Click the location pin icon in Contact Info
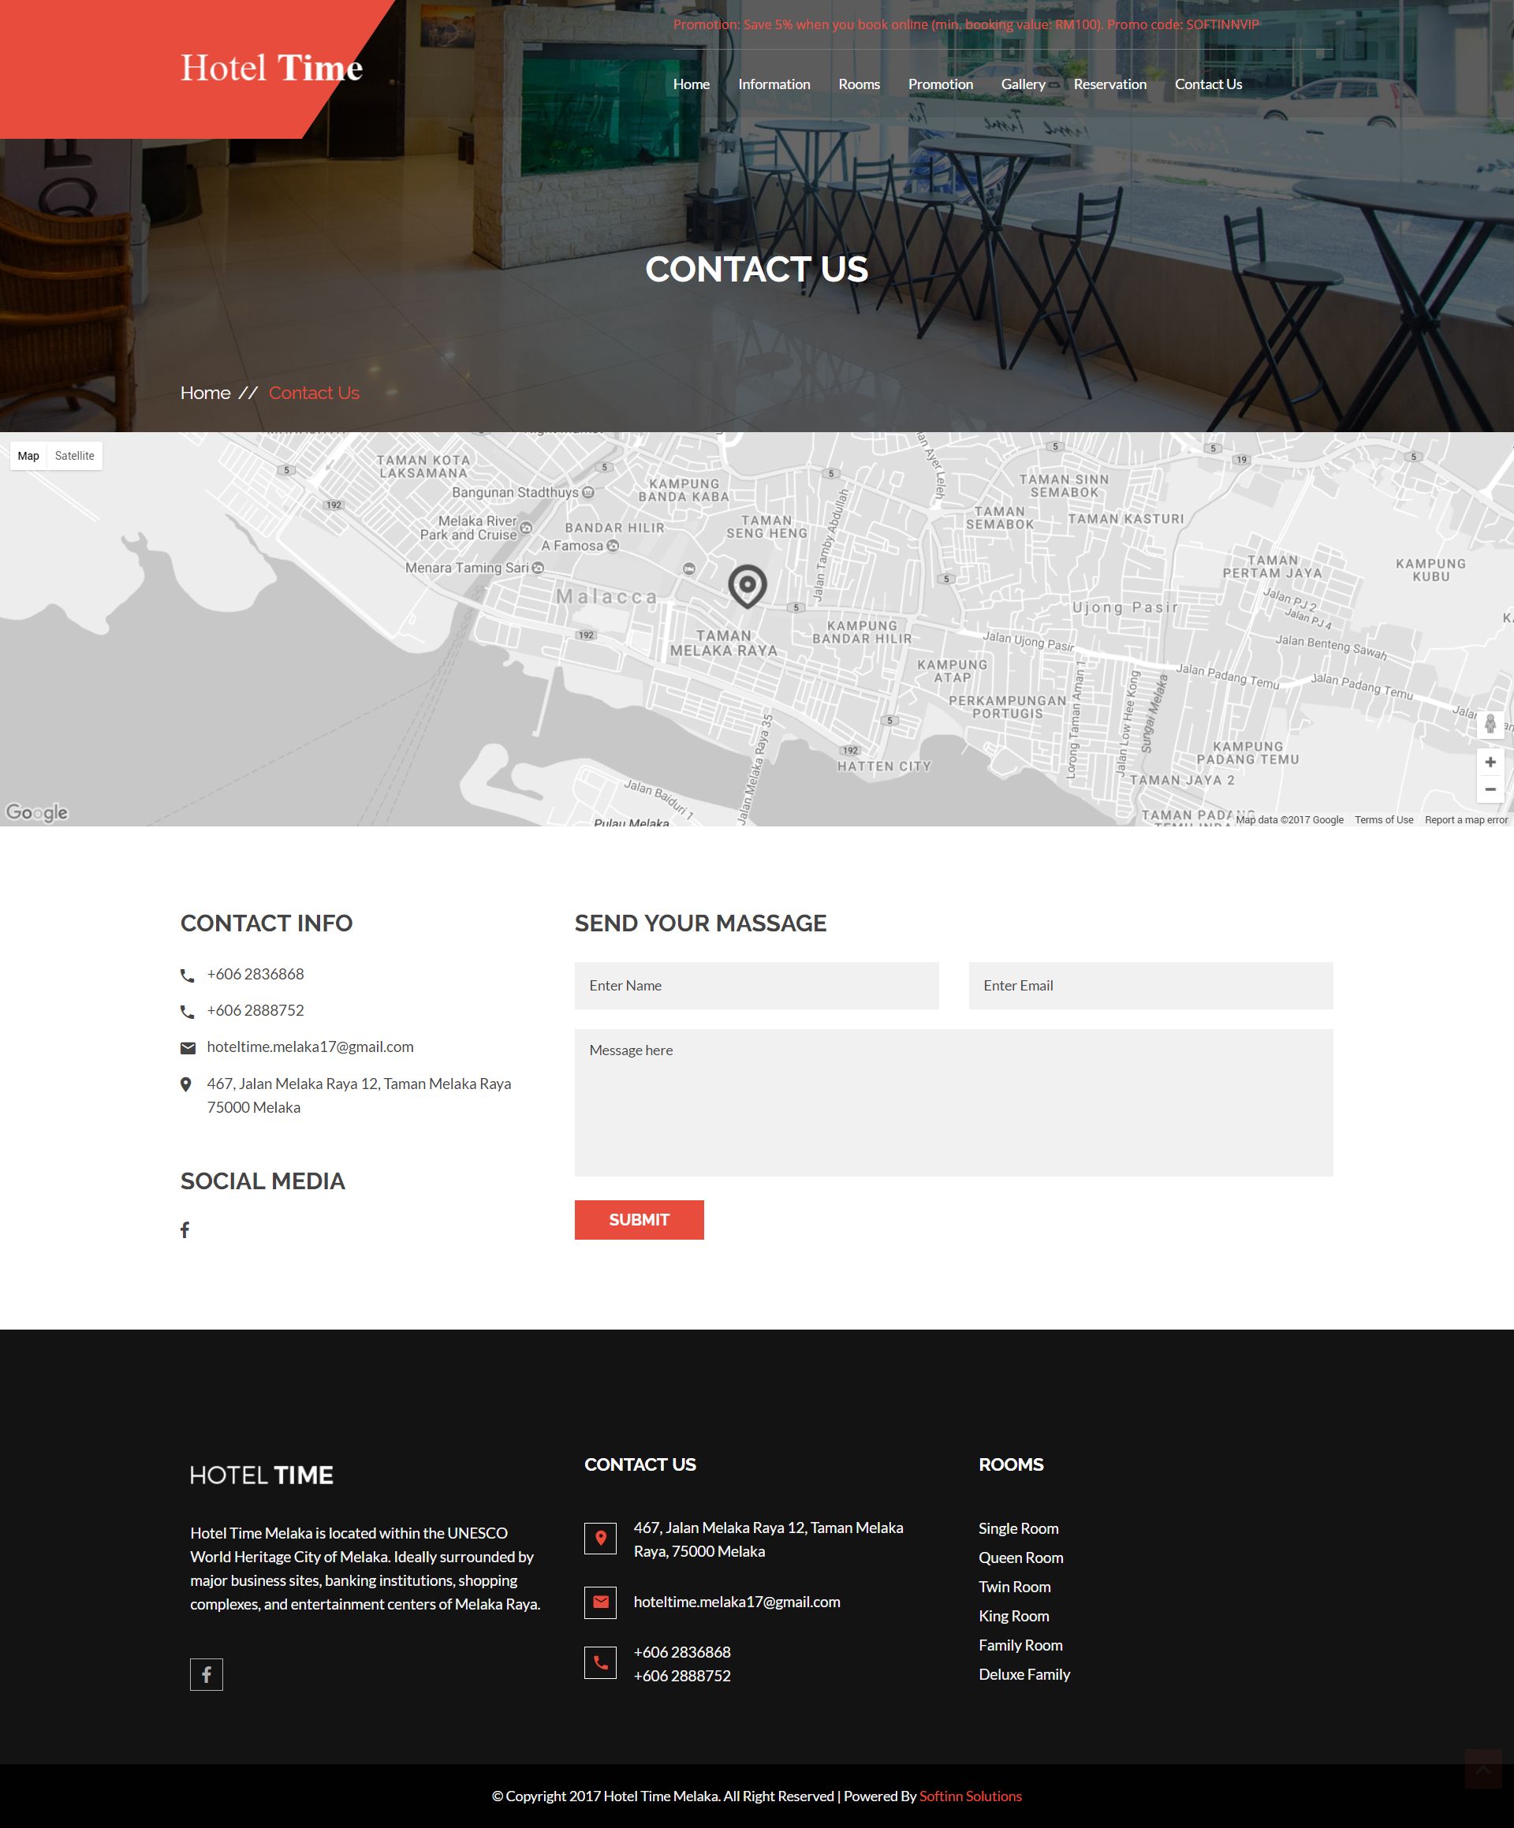The width and height of the screenshot is (1514, 1828). [186, 1084]
